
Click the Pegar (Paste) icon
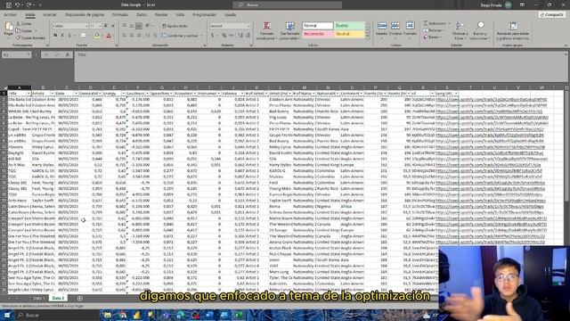(x=9, y=27)
